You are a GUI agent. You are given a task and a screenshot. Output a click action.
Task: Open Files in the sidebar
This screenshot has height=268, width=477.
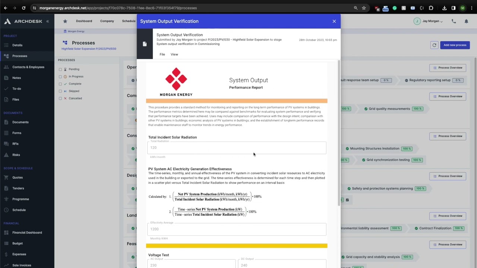tap(16, 99)
